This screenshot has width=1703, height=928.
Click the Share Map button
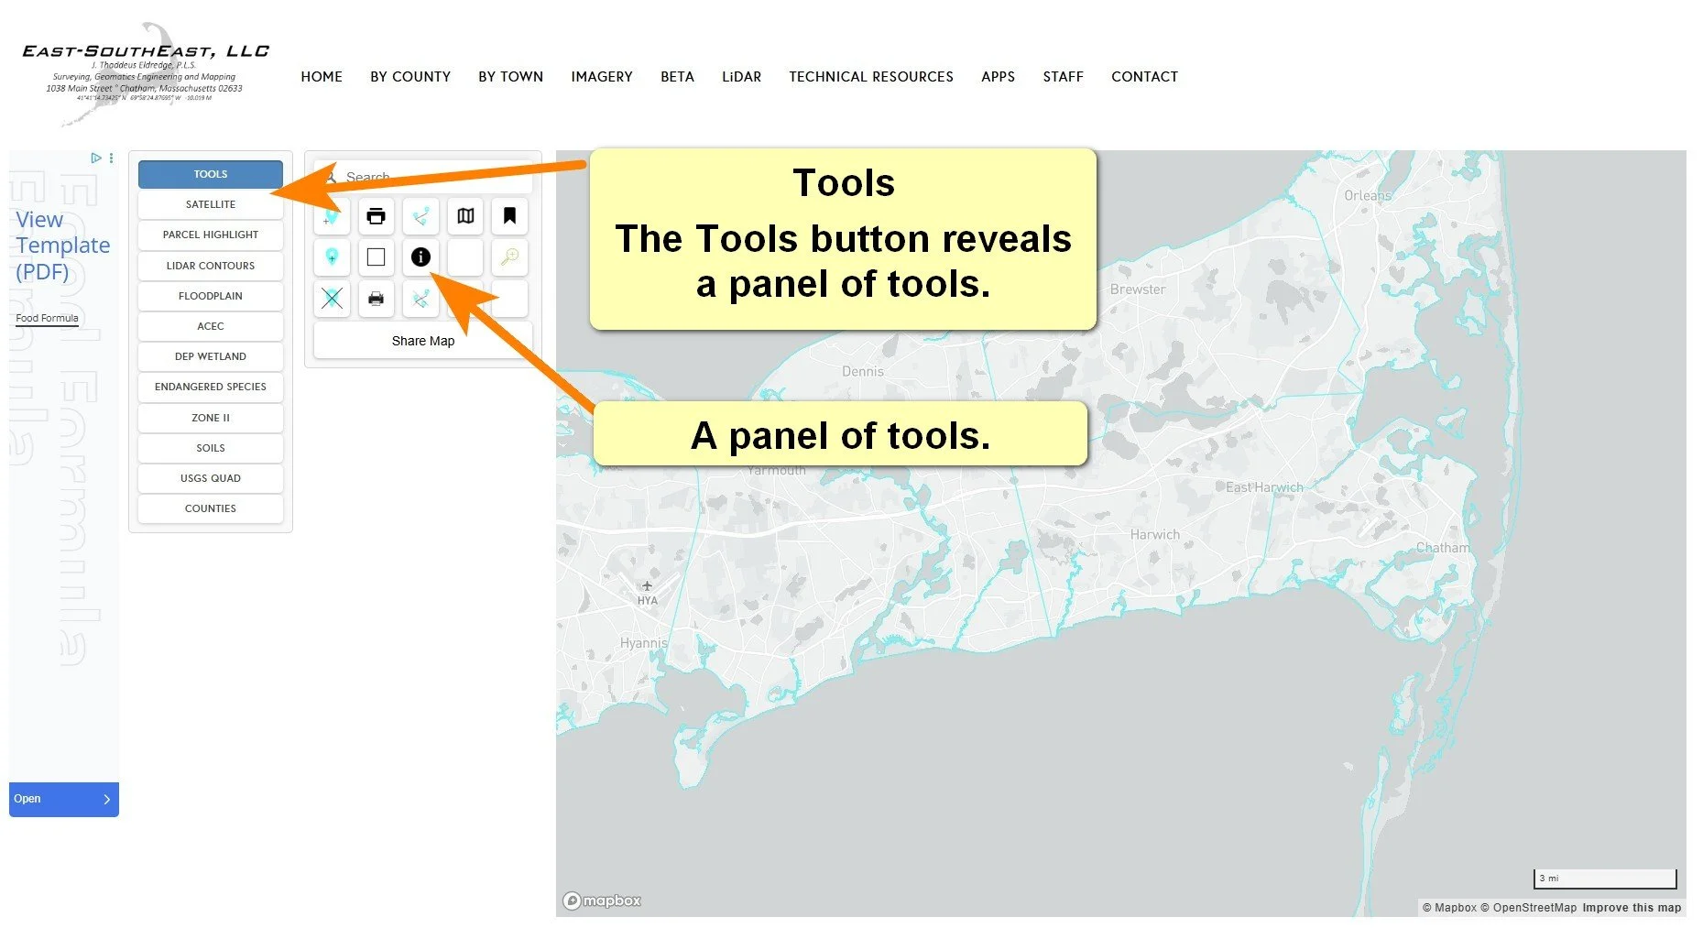pyautogui.click(x=422, y=340)
